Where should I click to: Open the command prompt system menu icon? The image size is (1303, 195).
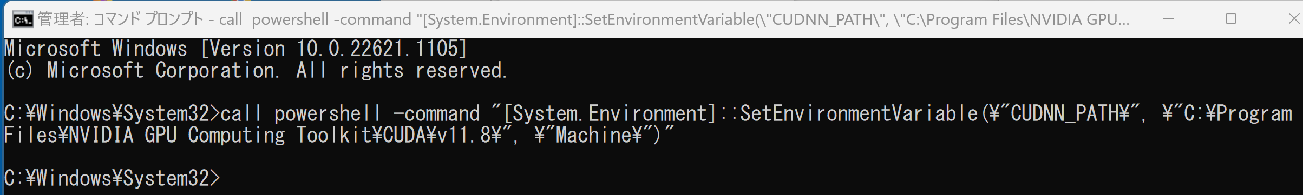23,19
